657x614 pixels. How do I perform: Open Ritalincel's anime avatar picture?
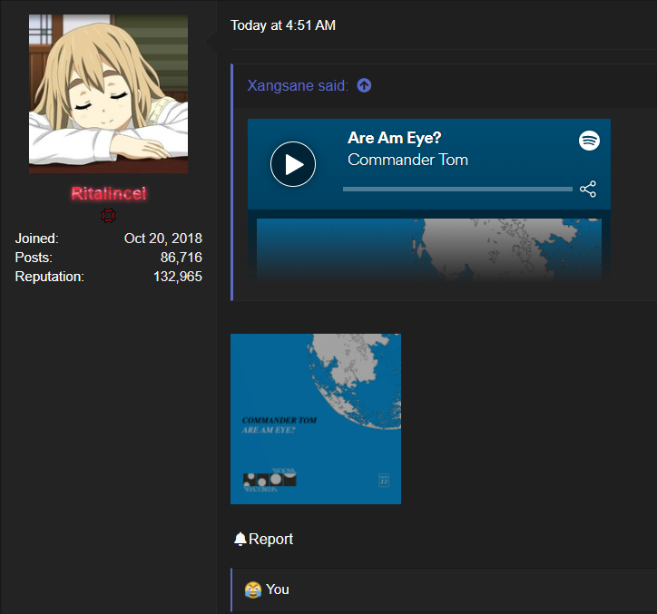coord(108,93)
